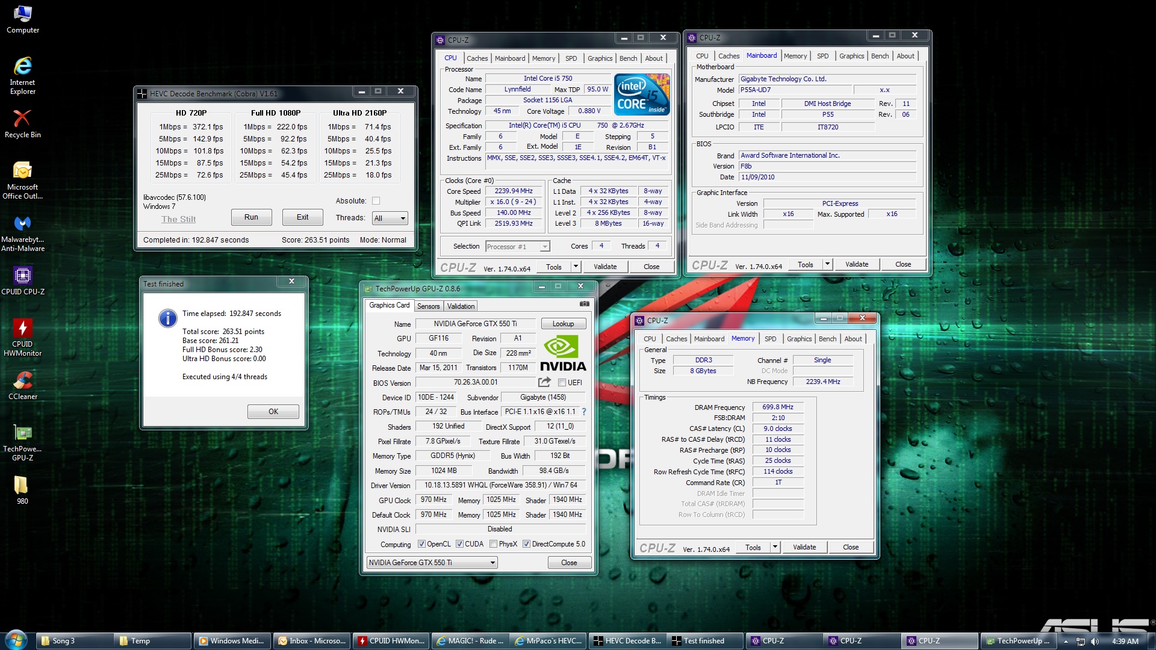Open Graphics tab in CPU-Z Memory window

tap(799, 339)
